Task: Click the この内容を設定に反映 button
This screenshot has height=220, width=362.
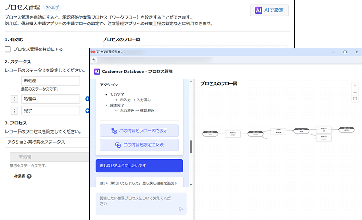Action: pos(139,145)
